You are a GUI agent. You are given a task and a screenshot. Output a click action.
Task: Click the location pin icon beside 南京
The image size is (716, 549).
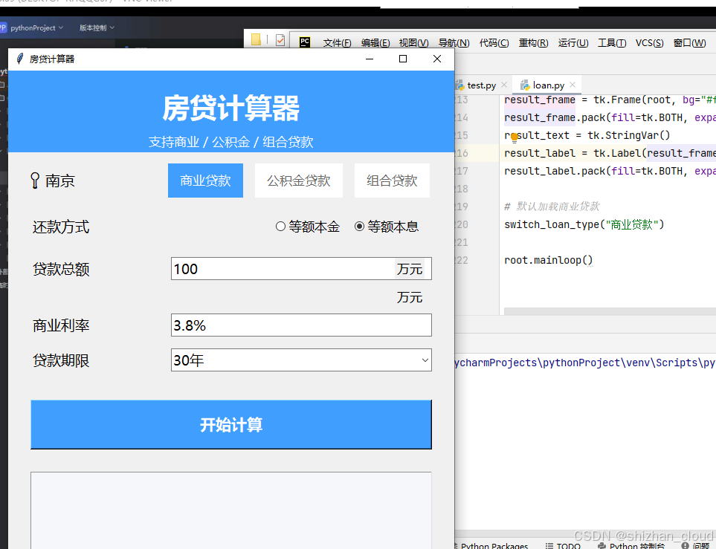point(35,181)
